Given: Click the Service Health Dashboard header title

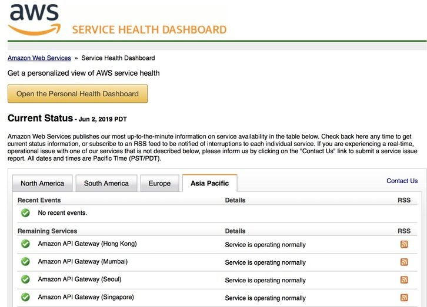Looking at the screenshot, I should (149, 29).
